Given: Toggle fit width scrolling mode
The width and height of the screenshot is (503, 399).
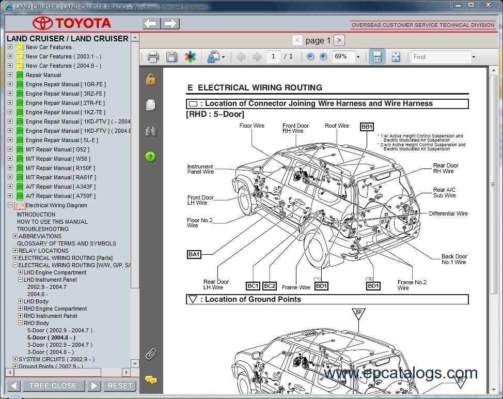Looking at the screenshot, I should 377,57.
